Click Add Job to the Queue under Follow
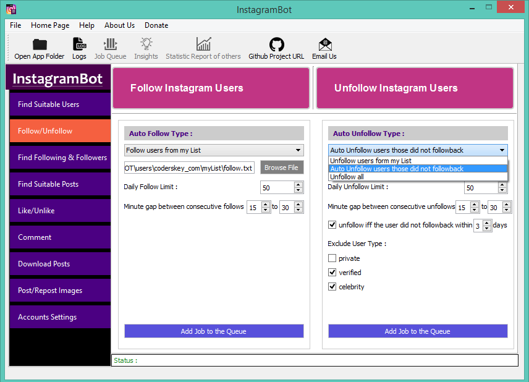Image resolution: width=529 pixels, height=382 pixels. point(214,331)
